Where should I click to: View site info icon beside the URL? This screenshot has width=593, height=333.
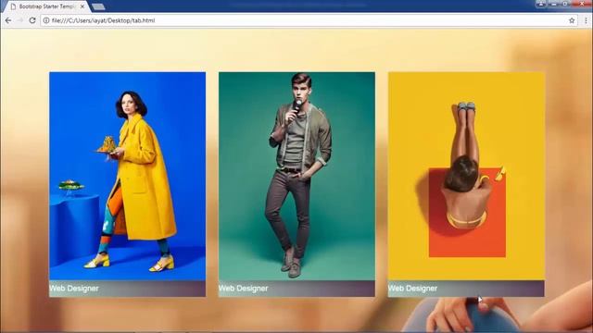click(46, 20)
